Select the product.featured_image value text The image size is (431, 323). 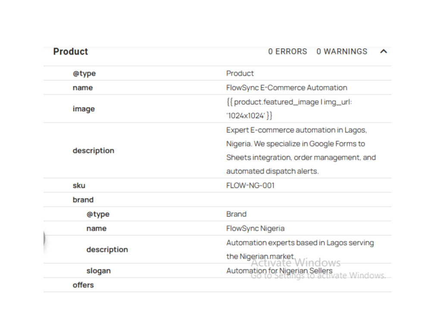(x=289, y=109)
